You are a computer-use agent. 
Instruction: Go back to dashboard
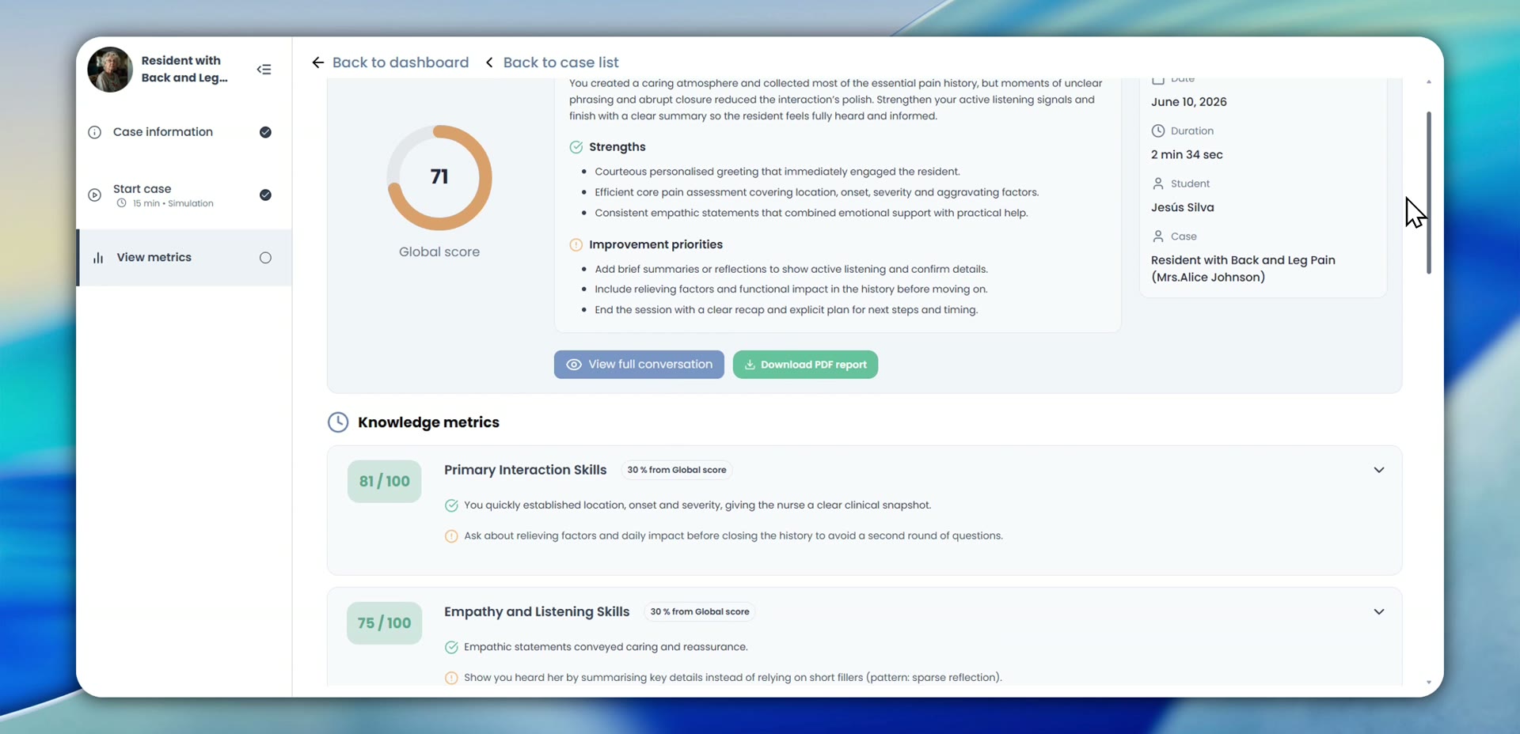[400, 62]
